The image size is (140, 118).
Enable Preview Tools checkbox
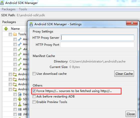click(34, 102)
